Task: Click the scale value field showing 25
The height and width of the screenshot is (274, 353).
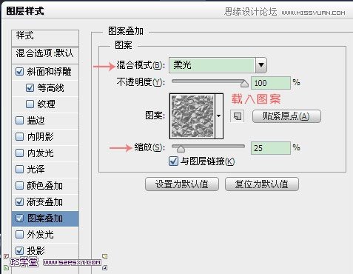Action: click(x=271, y=148)
